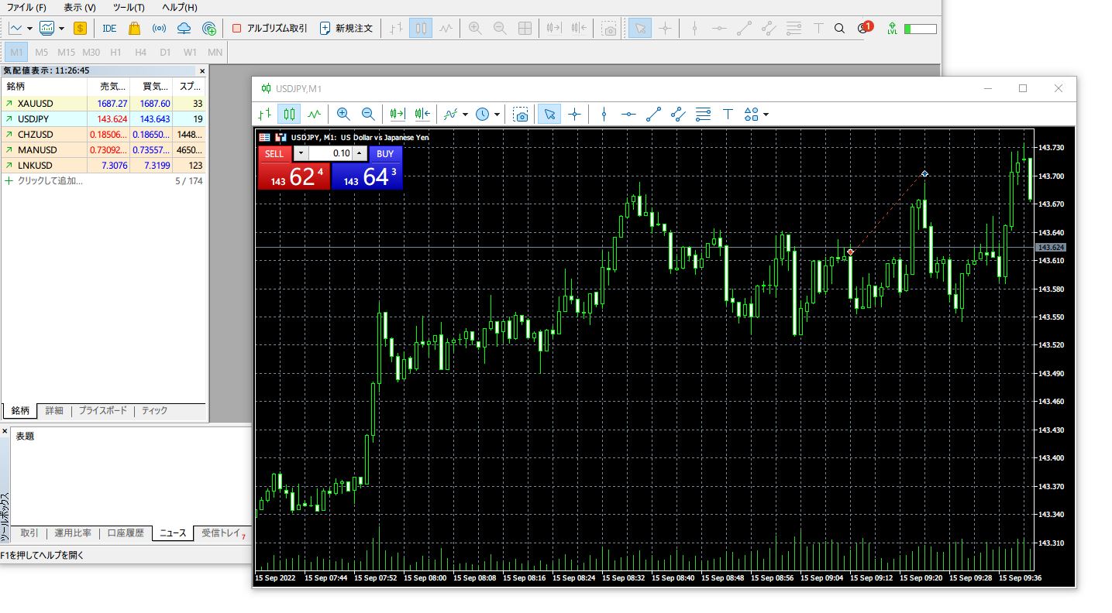
Task: Switch to the ティック tab
Action: 154,411
